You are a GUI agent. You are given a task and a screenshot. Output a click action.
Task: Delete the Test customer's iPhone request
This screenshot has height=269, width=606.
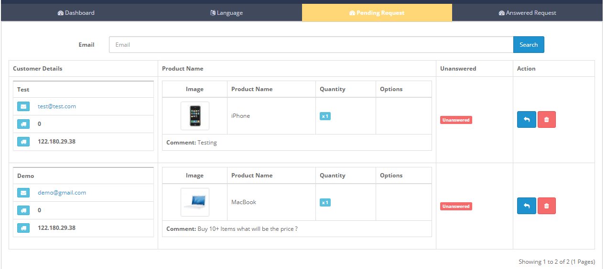coord(547,120)
